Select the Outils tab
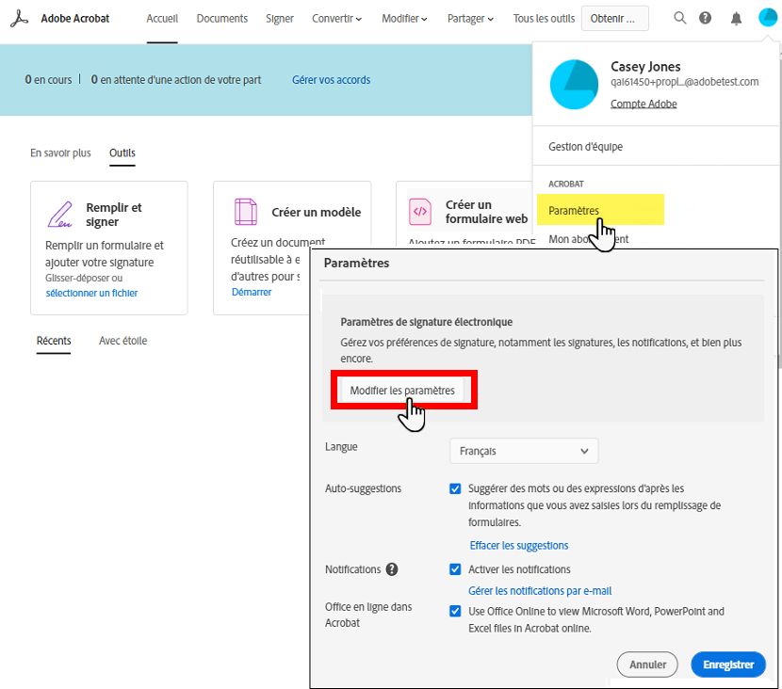The height and width of the screenshot is (689, 782). 122,152
